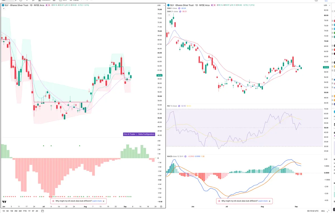Click the TradingView logo in left chart corner
Image resolution: width=335 pixels, height=213 pixels.
pyautogui.click(x=4, y=202)
